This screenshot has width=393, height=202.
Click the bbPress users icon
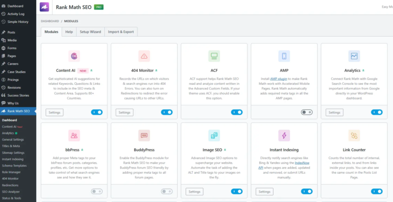pos(74,136)
